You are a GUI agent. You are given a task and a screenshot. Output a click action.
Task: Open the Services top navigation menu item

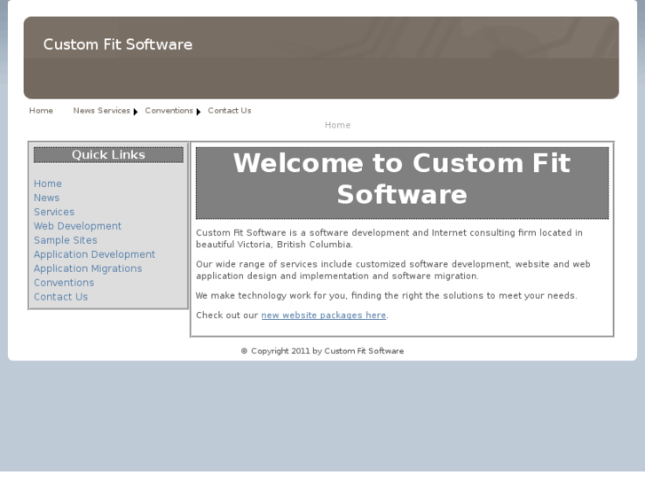[x=114, y=111]
